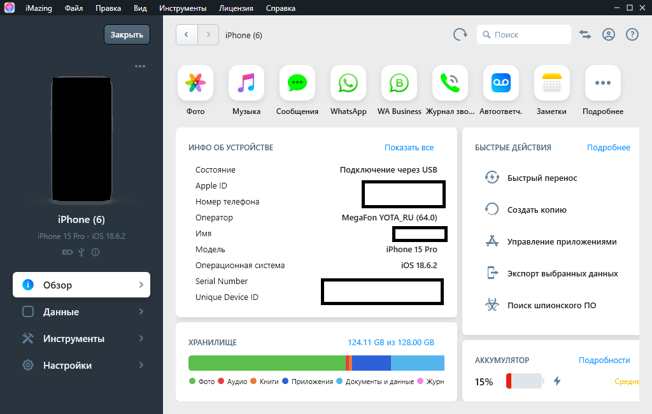Screen dimensions: 652x414
Task: Click Подробнее link in Быстрые действия
Action: tap(608, 147)
